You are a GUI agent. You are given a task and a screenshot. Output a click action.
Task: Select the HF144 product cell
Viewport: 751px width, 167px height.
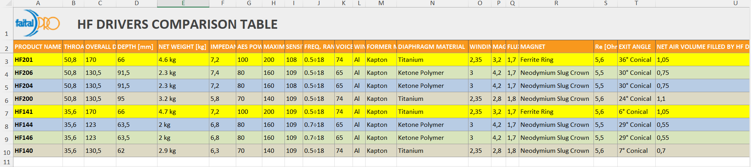[38, 125]
